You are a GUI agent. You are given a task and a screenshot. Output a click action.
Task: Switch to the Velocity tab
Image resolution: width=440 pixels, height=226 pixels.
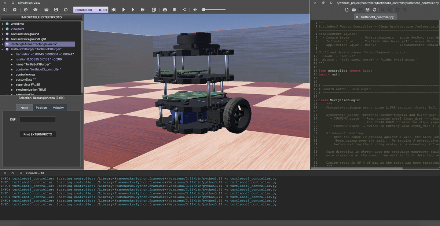(58, 107)
